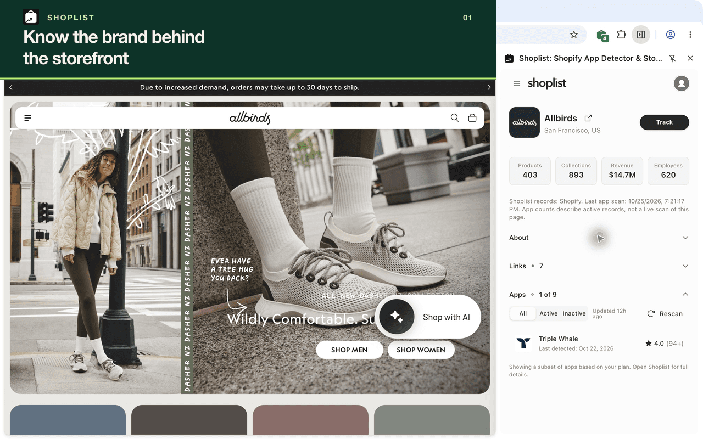This screenshot has width=703, height=439.
Task: Click the Triple Whale 4.0 star rating
Action: [x=665, y=344]
